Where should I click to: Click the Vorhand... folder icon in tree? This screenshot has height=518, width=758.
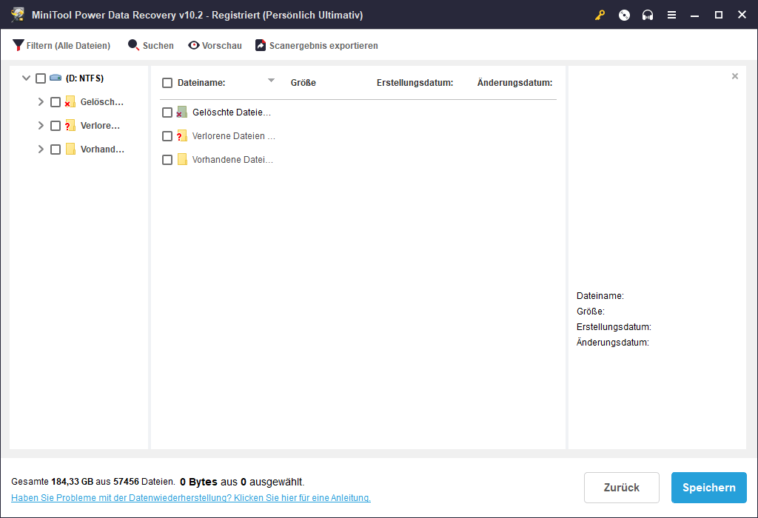point(70,149)
